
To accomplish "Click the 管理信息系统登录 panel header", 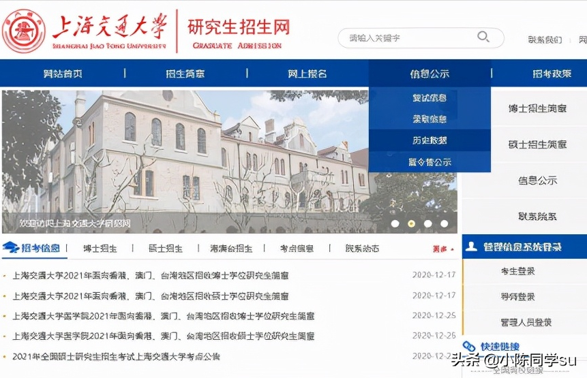I will pos(524,247).
